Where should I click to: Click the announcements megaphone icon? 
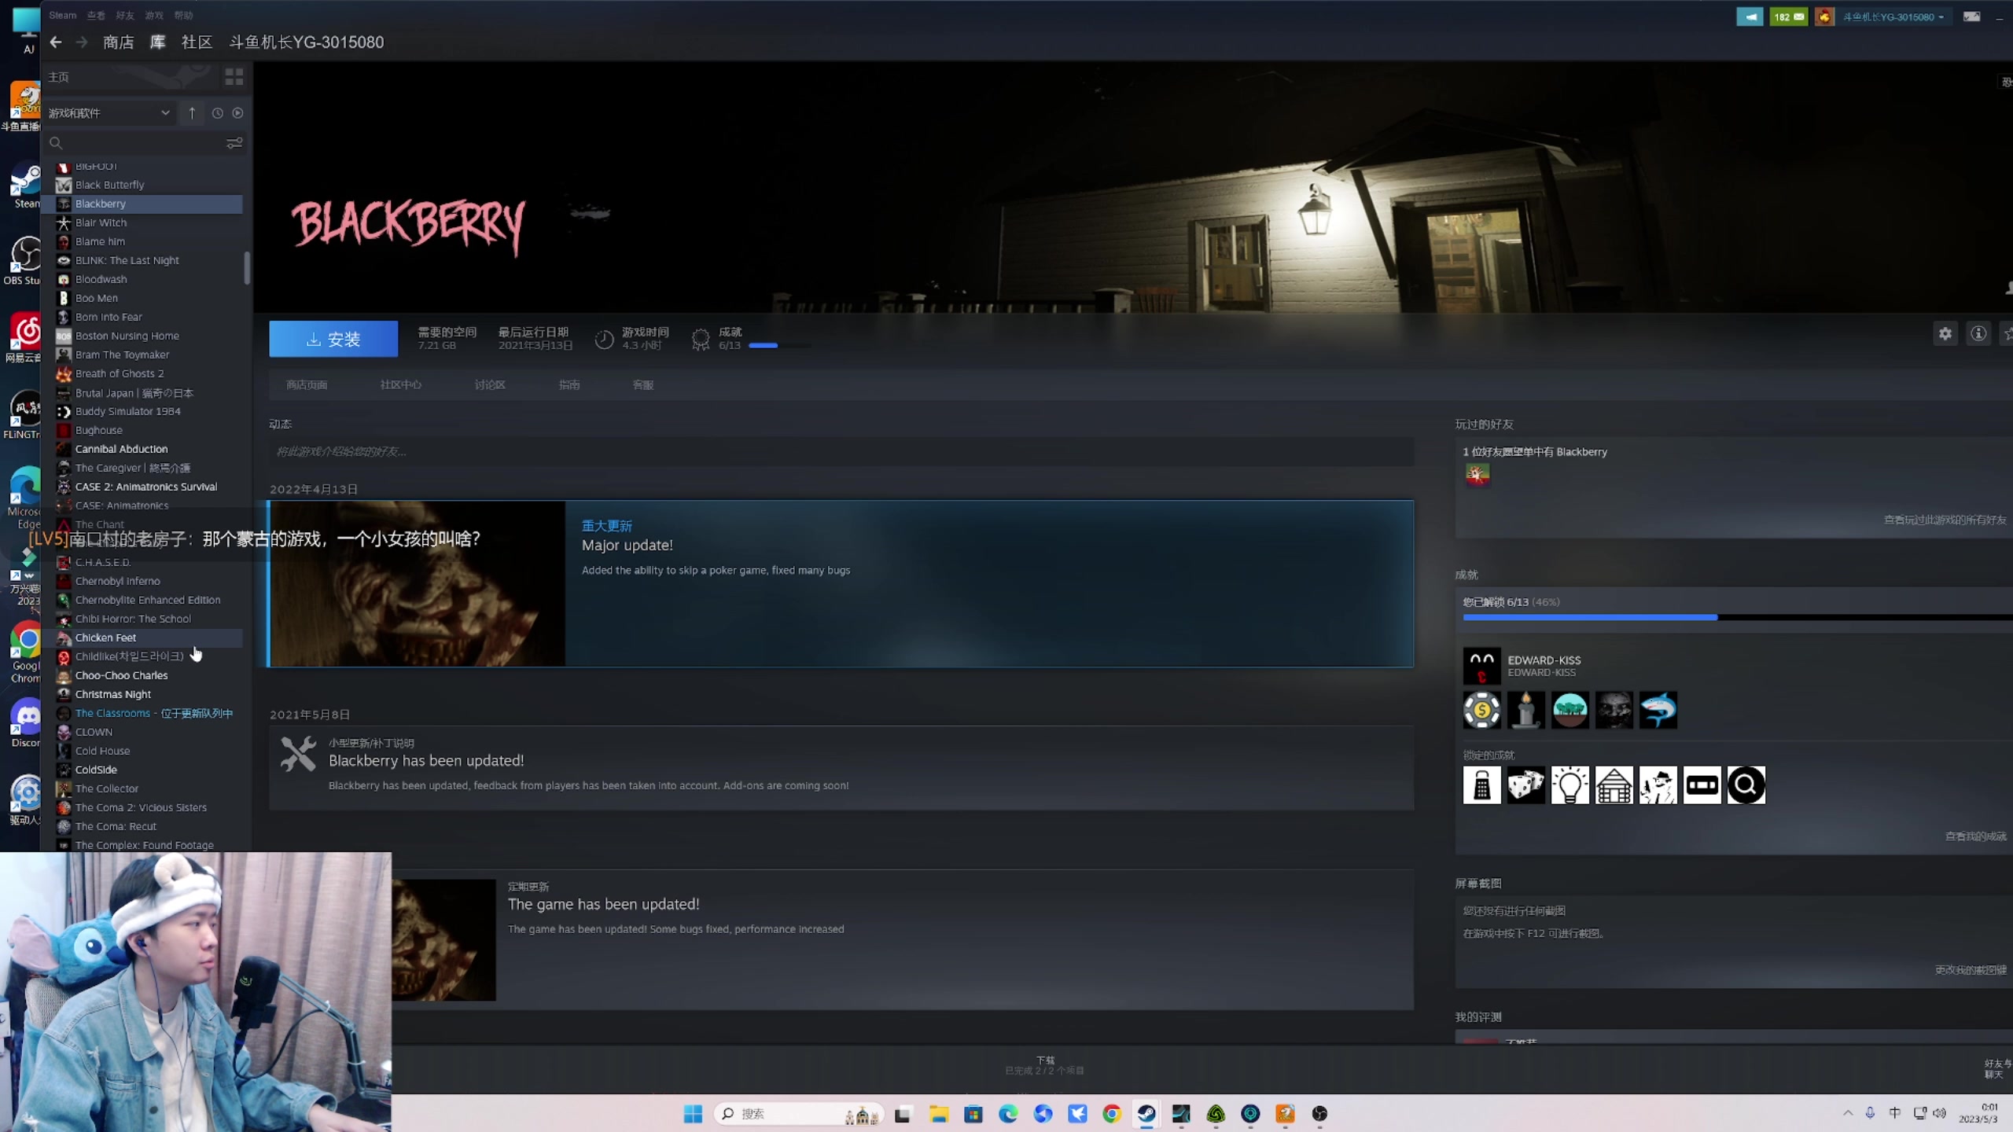click(x=1750, y=17)
